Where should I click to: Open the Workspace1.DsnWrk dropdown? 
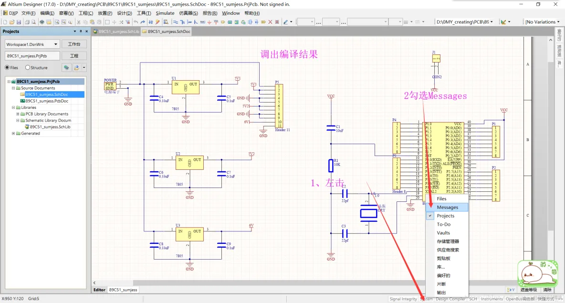pyautogui.click(x=55, y=44)
